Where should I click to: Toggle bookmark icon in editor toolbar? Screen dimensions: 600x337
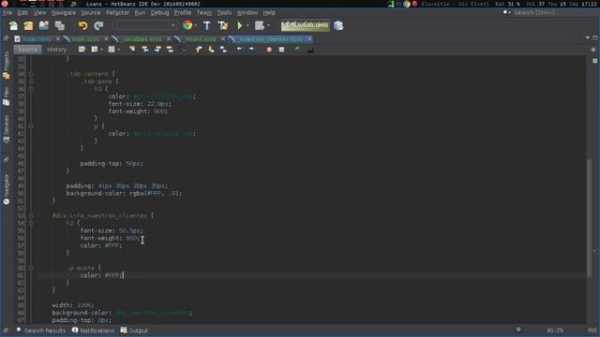point(223,50)
